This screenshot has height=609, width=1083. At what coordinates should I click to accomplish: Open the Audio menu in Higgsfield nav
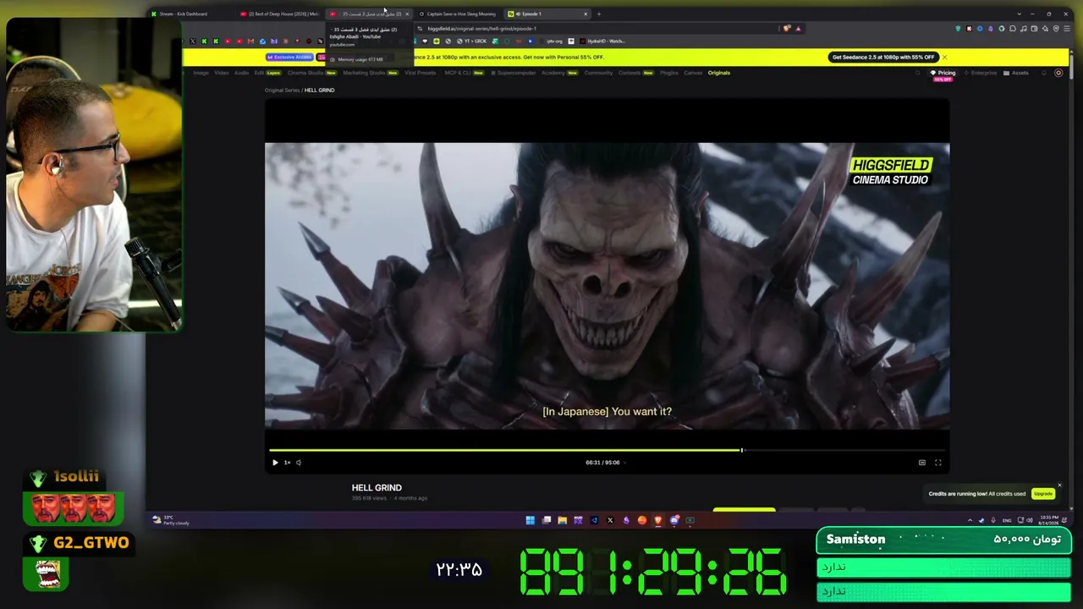tap(241, 73)
